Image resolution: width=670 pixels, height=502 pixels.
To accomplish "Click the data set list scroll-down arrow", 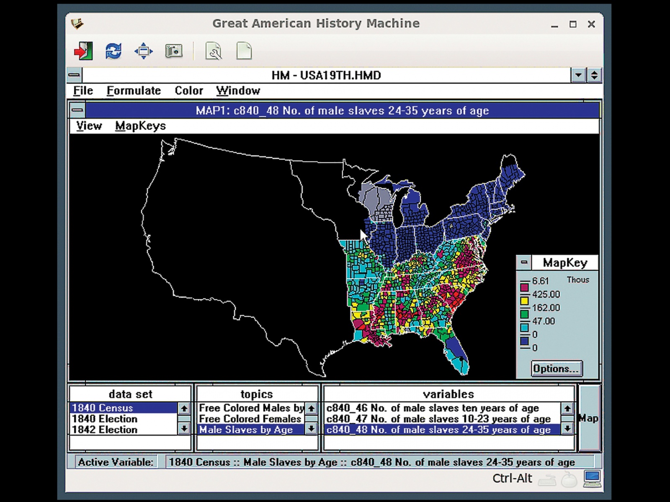I will click(x=184, y=428).
